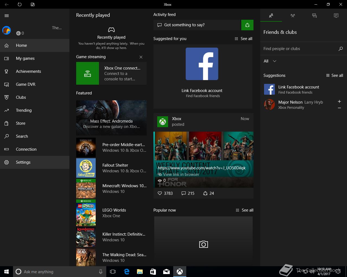
Task: Like the Xbox post heart icon
Action: tap(160, 193)
